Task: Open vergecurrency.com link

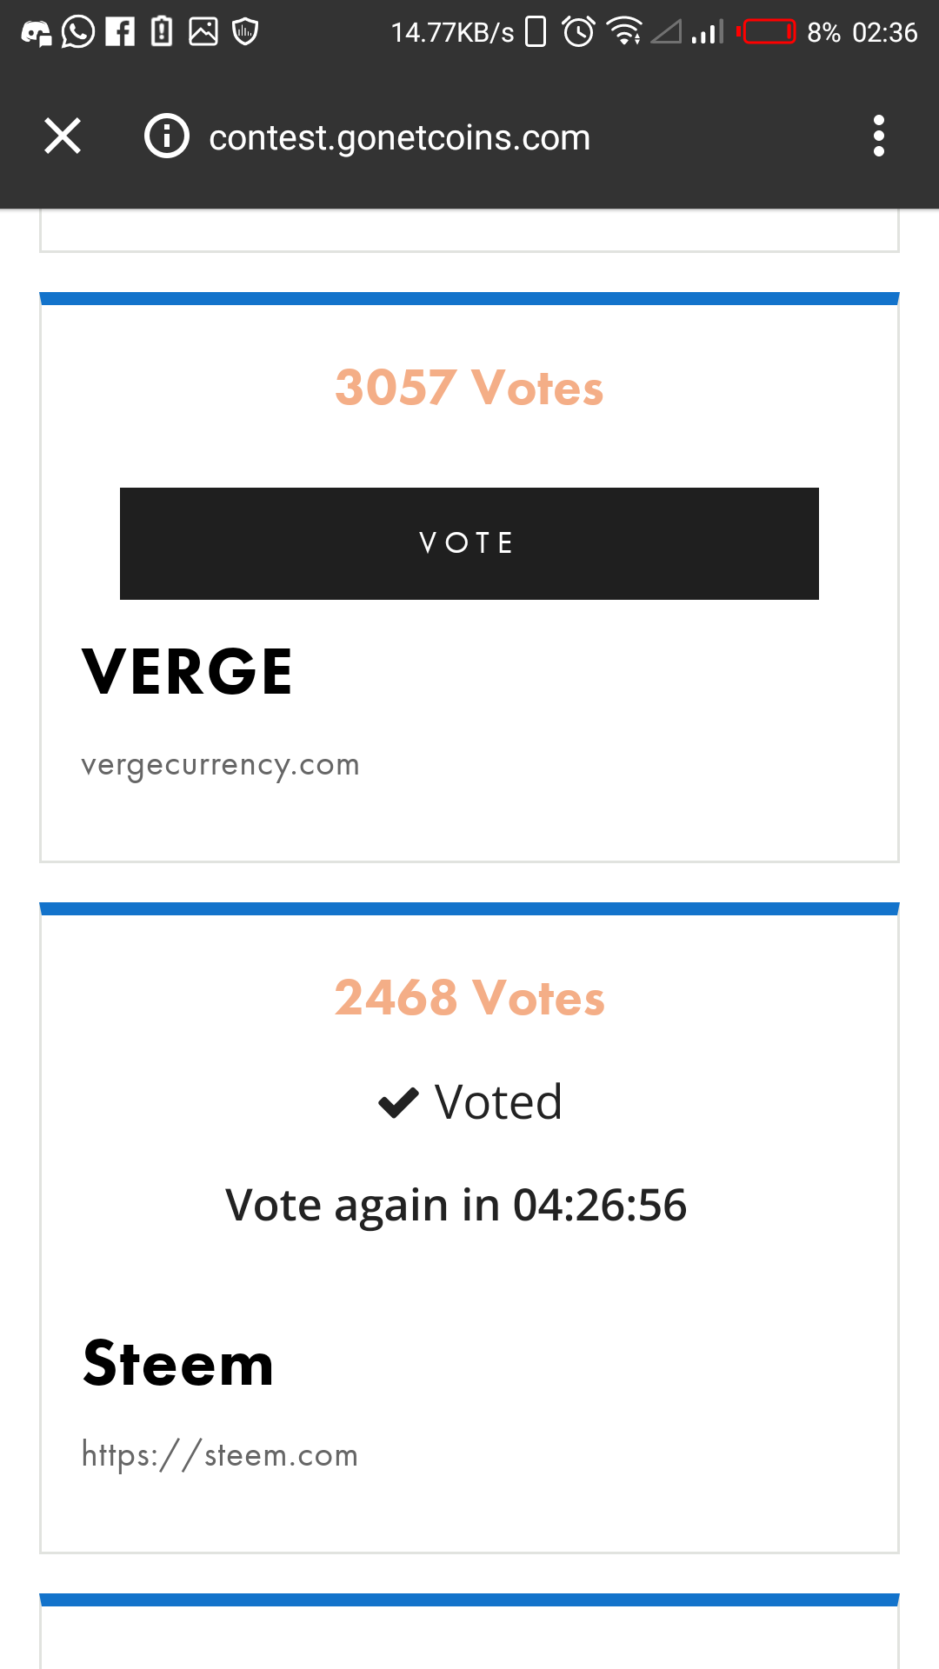Action: 220,765
